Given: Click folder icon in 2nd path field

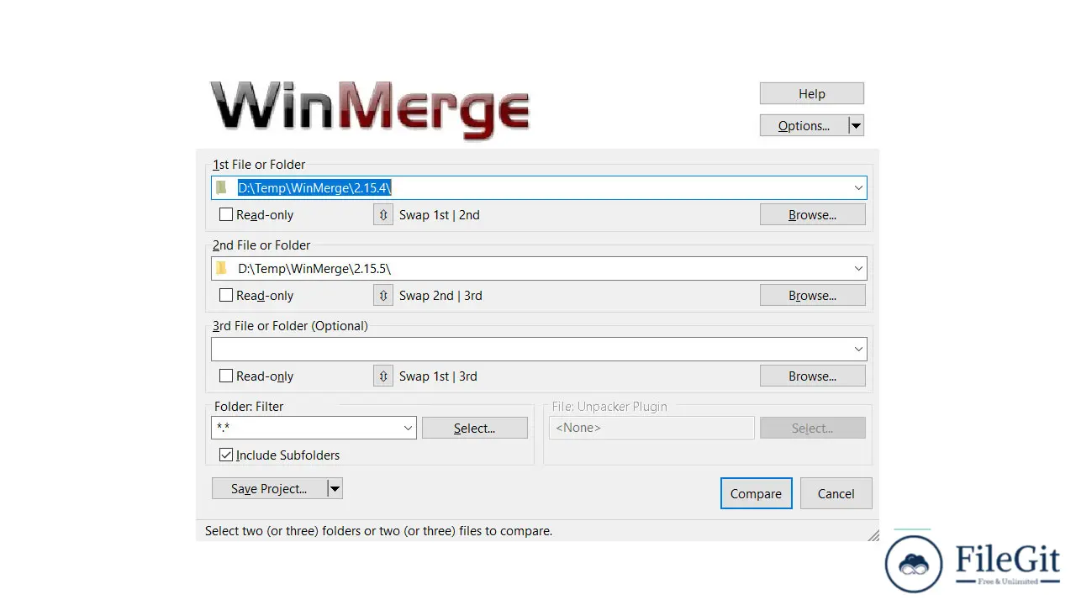Looking at the screenshot, I should coord(222,268).
